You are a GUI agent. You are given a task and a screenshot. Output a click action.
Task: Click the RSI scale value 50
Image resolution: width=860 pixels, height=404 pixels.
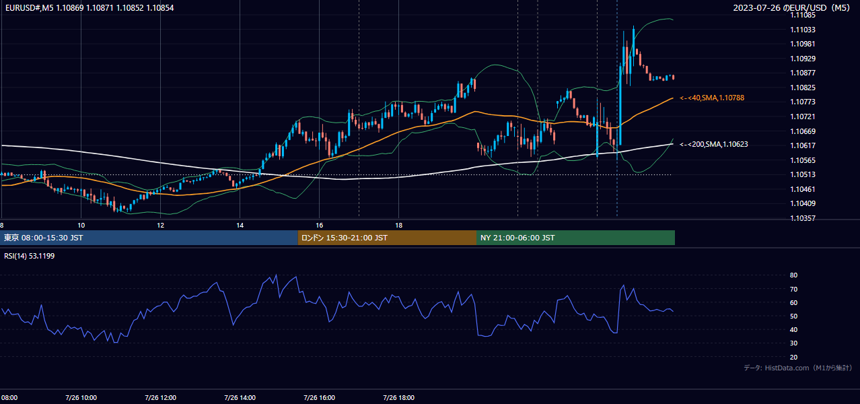(793, 316)
